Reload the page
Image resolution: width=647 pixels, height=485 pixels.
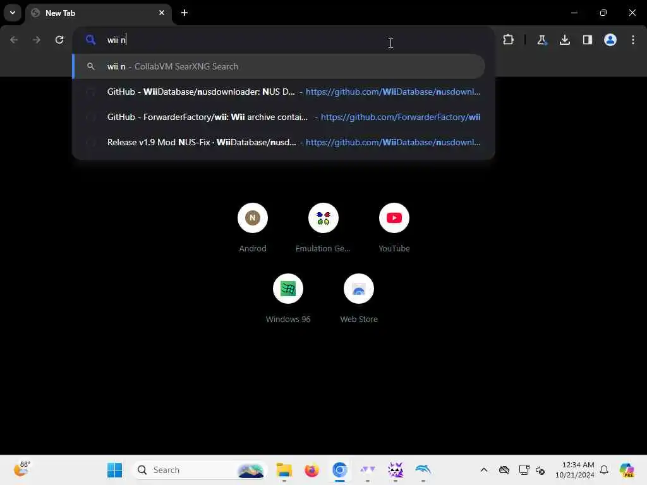click(x=59, y=40)
